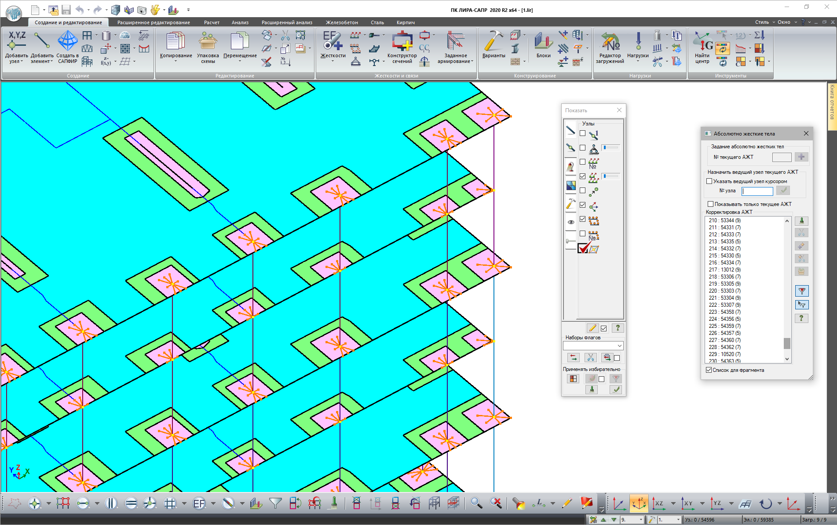Click the № узла input field
837x525 pixels.
tap(757, 191)
